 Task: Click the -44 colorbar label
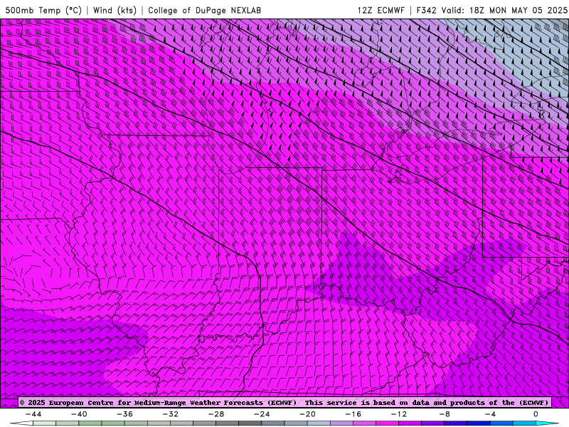[x=33, y=414]
